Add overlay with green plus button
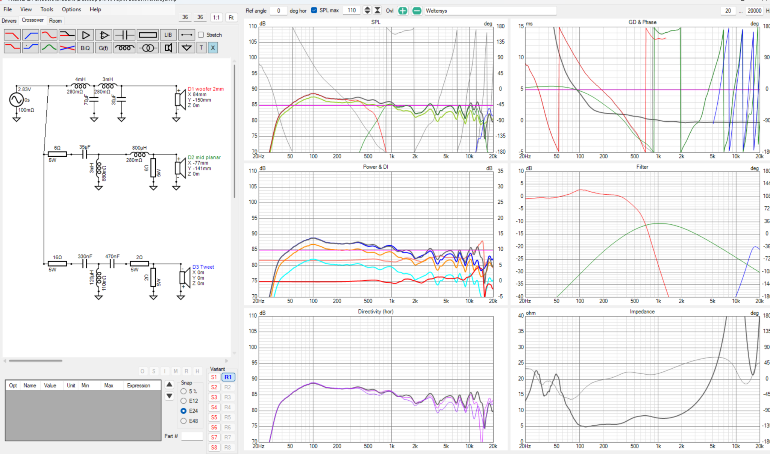This screenshot has width=770, height=454. (403, 11)
